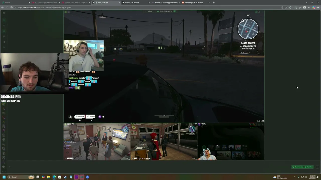Click the bookmark icon in the left rail
Viewport: 321px width, 180px height.
[x=4, y=36]
